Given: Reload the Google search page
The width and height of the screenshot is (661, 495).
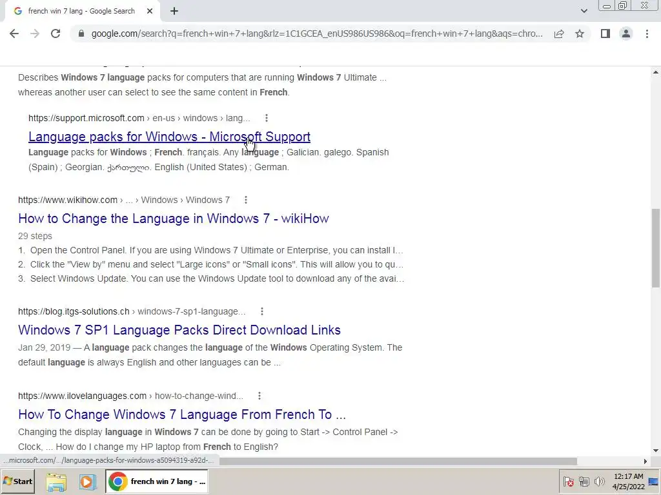Looking at the screenshot, I should 56,34.
